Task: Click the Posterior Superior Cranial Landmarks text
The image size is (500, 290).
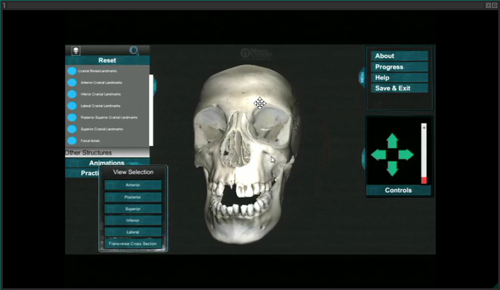Action: (109, 118)
